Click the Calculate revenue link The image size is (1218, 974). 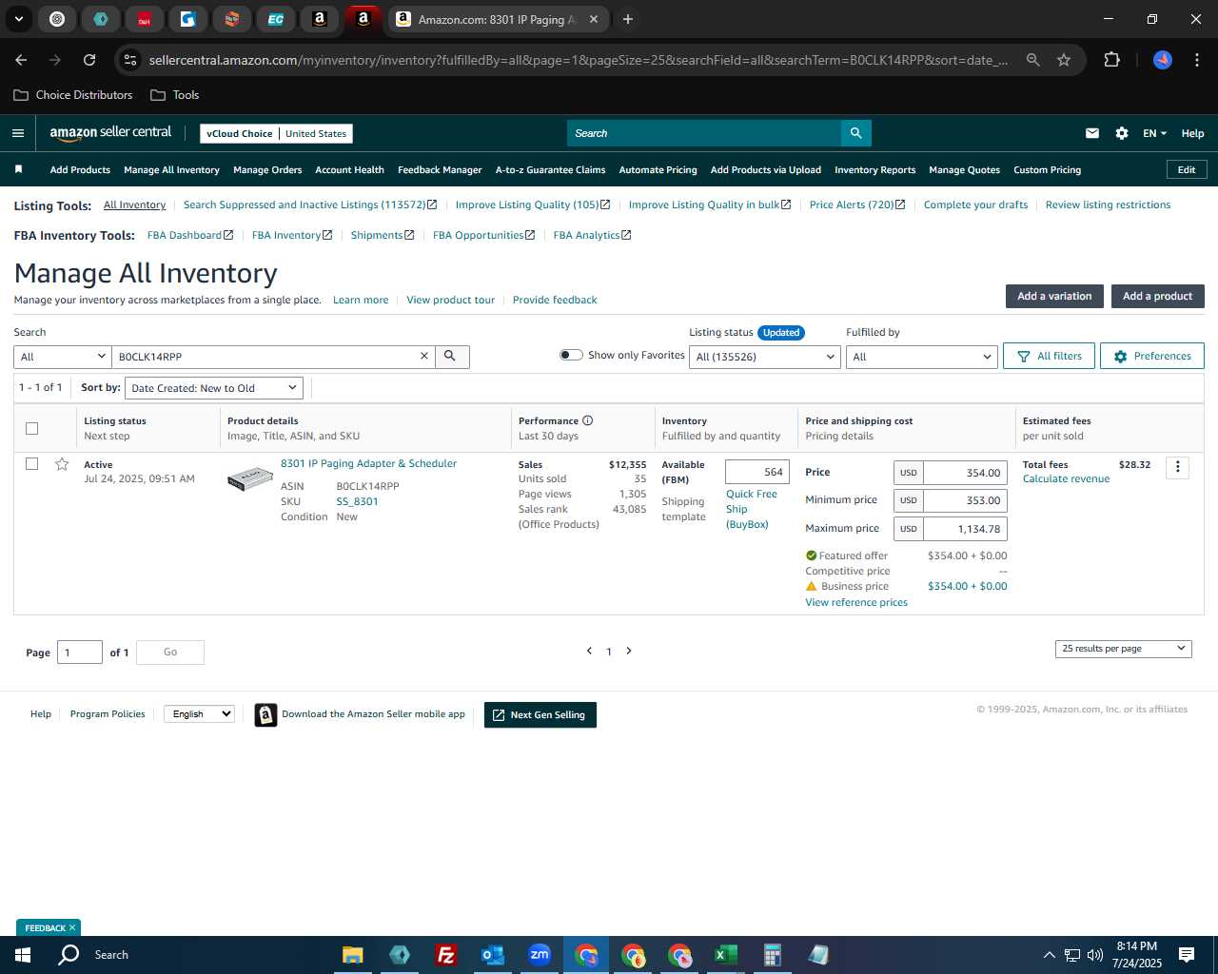(1066, 478)
